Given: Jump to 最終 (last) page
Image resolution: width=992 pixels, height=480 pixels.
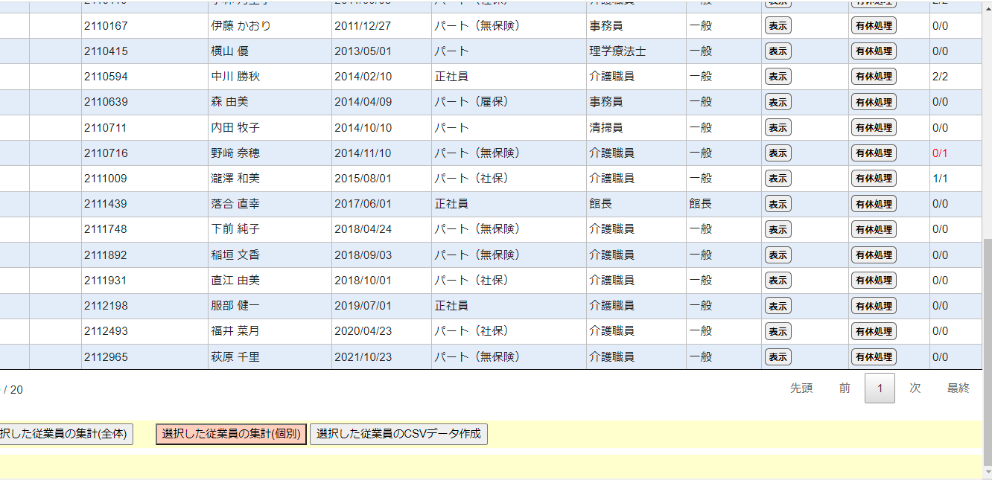Looking at the screenshot, I should coord(958,388).
